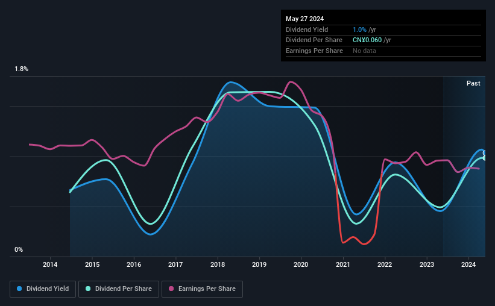Toggle the Dividend Yield legend button
Image resolution: width=495 pixels, height=306 pixels.
[x=43, y=289]
